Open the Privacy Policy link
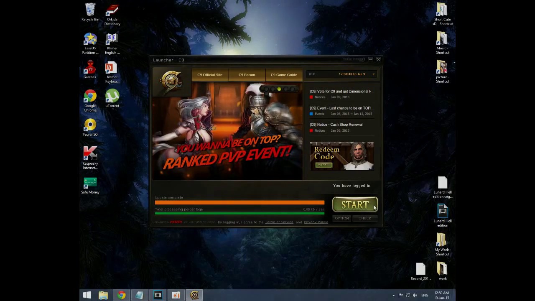 point(316,222)
